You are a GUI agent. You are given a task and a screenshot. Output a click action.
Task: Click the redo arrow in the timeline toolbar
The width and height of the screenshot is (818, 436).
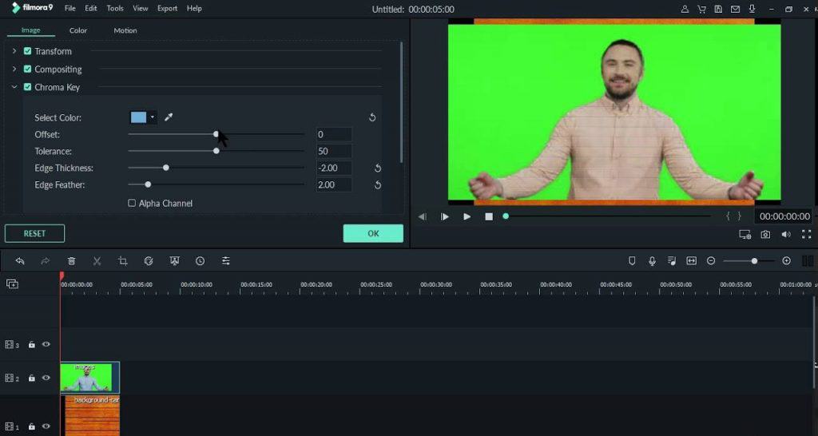(x=46, y=261)
